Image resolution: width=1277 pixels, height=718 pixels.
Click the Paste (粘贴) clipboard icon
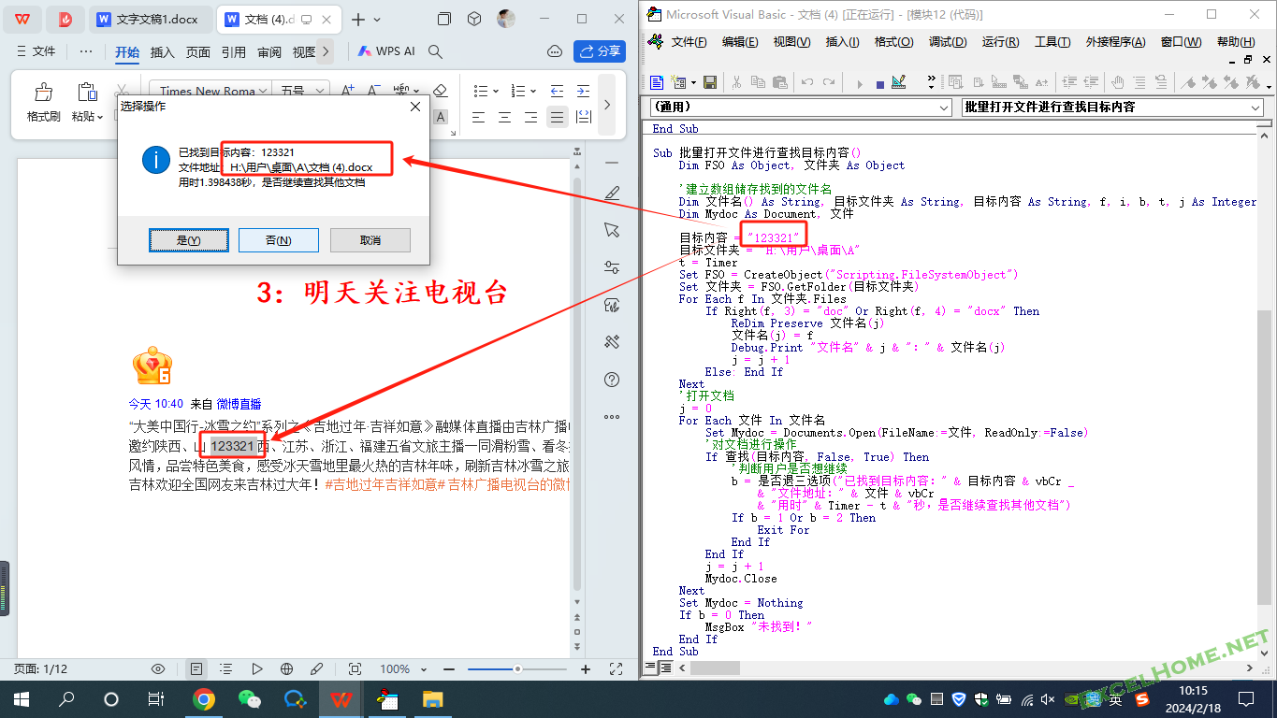point(87,93)
